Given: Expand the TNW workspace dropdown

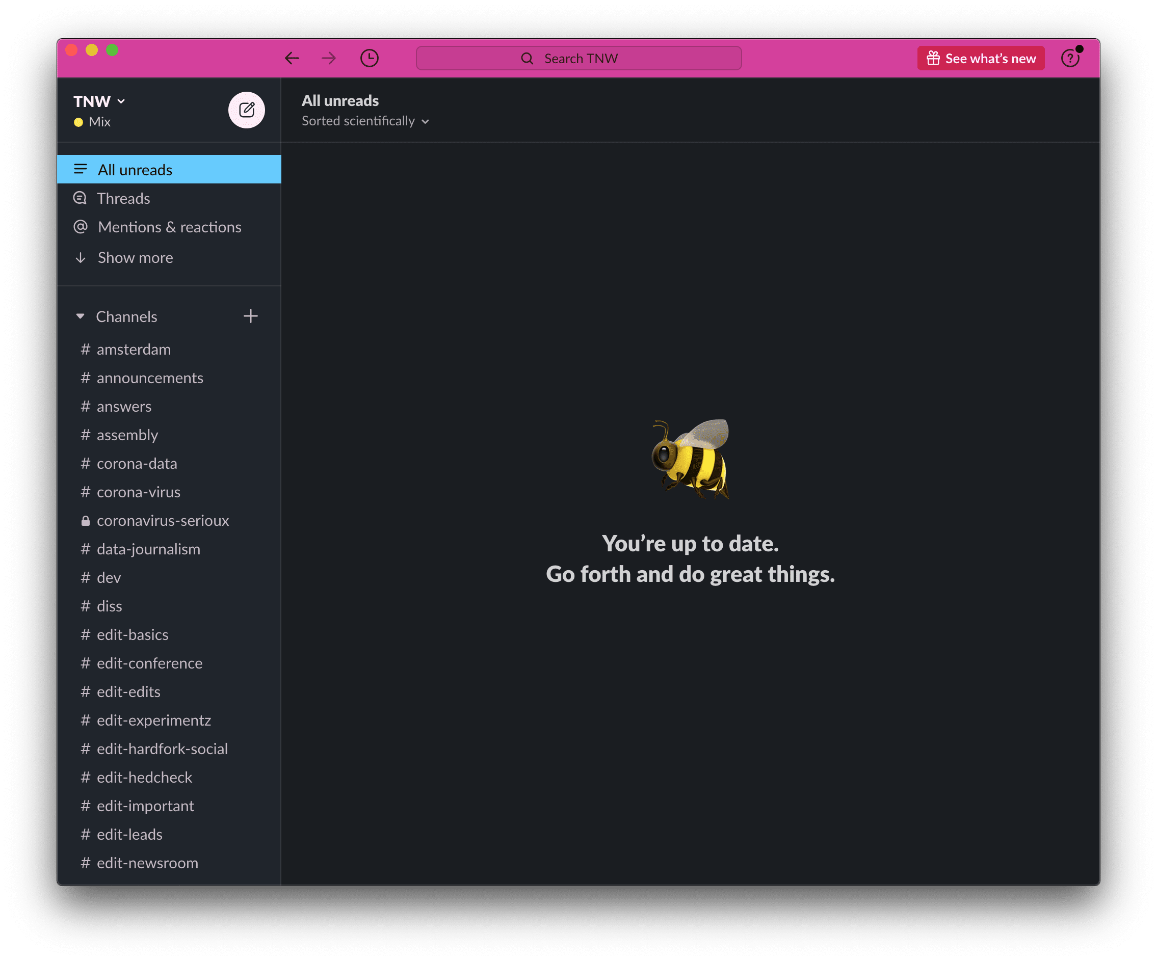Looking at the screenshot, I should [99, 101].
